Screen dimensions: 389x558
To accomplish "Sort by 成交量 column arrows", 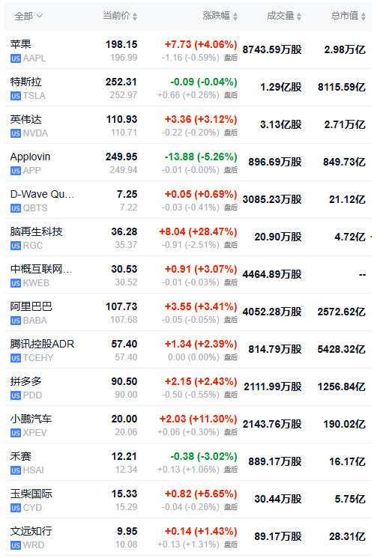I will coord(299,16).
